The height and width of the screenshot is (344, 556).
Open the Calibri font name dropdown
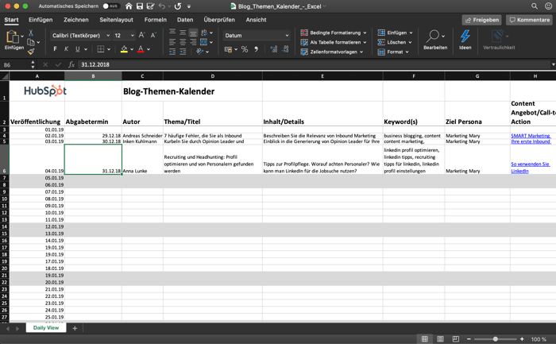point(80,35)
